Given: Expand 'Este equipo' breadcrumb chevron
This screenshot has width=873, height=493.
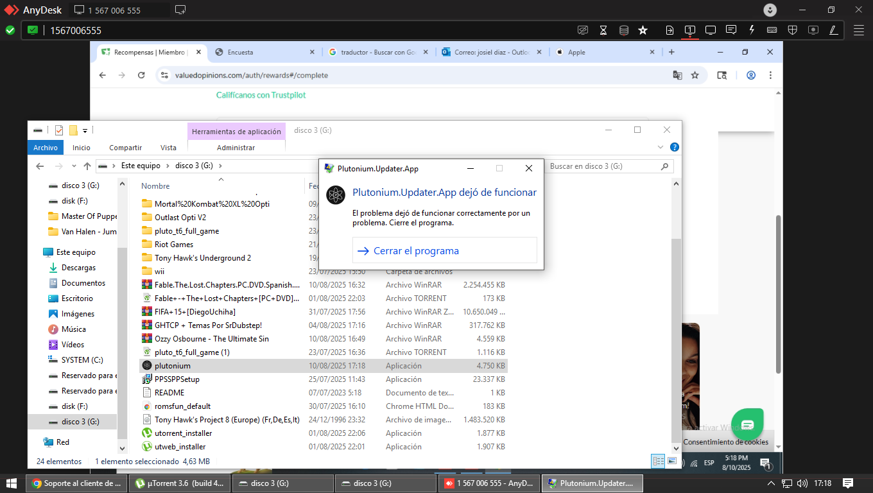Looking at the screenshot, I should (x=168, y=166).
